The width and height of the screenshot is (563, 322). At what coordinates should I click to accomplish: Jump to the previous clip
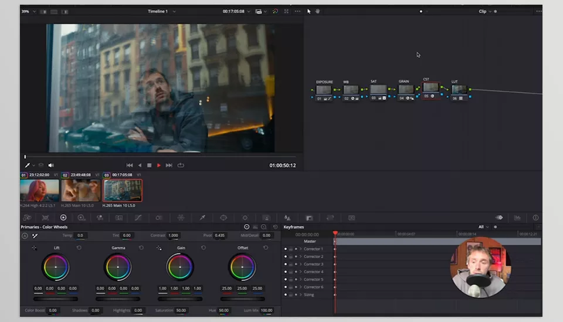click(130, 165)
